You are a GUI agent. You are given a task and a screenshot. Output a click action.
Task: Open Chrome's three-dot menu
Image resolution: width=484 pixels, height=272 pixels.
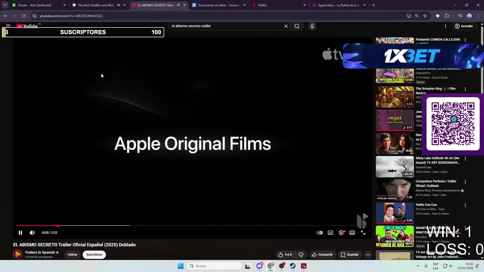(x=478, y=16)
